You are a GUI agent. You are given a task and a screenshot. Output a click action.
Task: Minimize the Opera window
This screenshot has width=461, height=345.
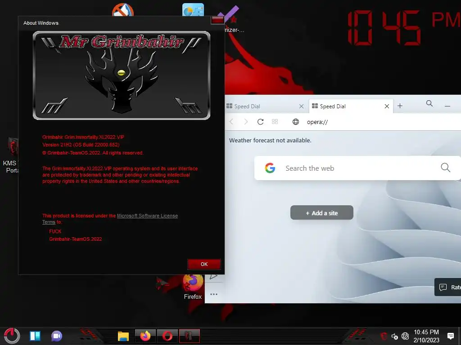(x=447, y=106)
